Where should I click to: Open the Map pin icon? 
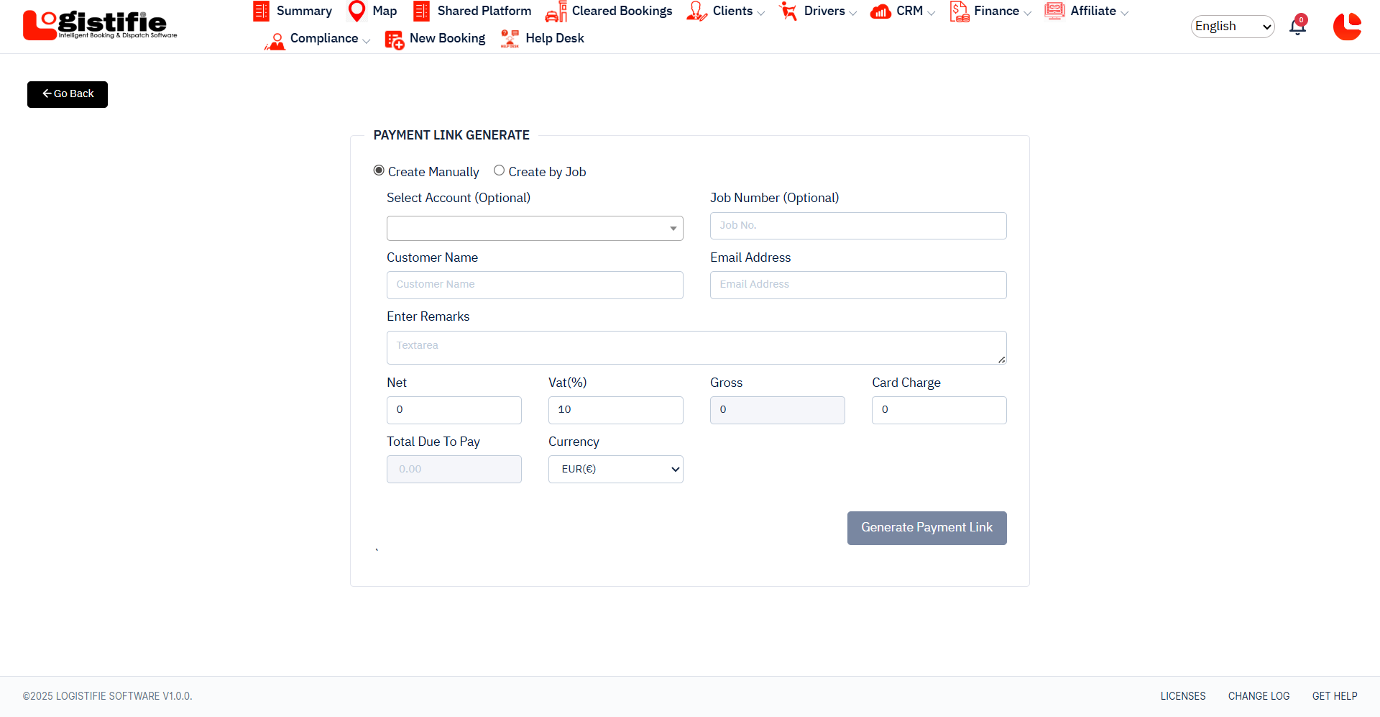(356, 12)
